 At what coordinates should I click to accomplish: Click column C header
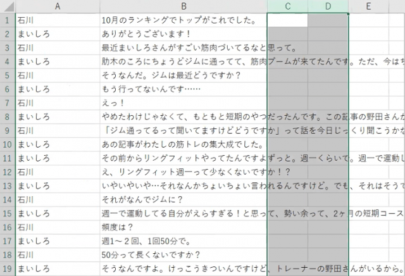click(x=287, y=6)
